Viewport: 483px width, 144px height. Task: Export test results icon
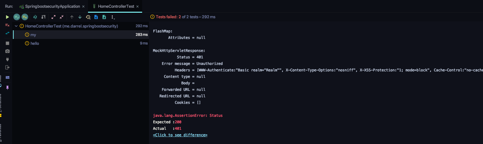coord(104,17)
